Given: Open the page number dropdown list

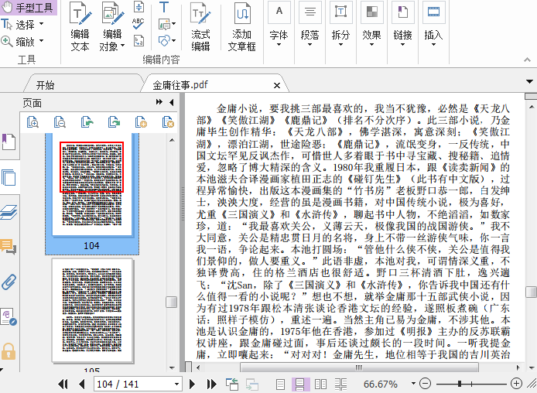Looking at the screenshot, I should click(176, 384).
